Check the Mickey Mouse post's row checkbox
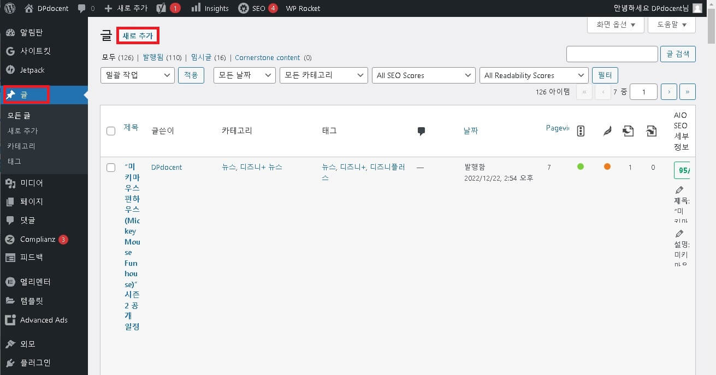The image size is (716, 375). [111, 168]
